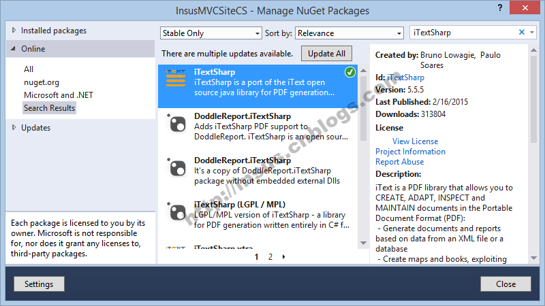This screenshot has width=545, height=306.
Task: Click the Version: 5.5.5 text
Action: [x=399, y=90]
